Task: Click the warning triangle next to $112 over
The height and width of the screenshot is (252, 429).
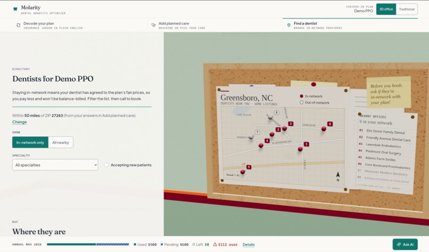Action: click(x=215, y=245)
